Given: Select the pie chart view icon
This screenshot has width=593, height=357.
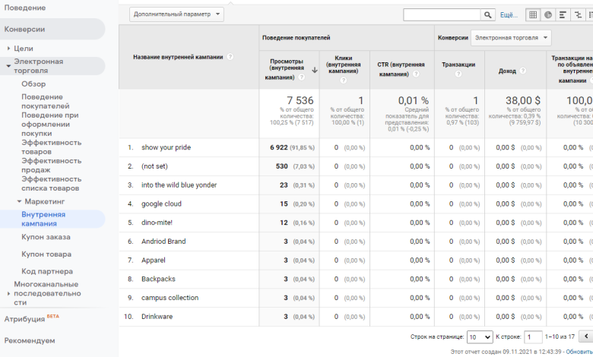Looking at the screenshot, I should pos(547,14).
